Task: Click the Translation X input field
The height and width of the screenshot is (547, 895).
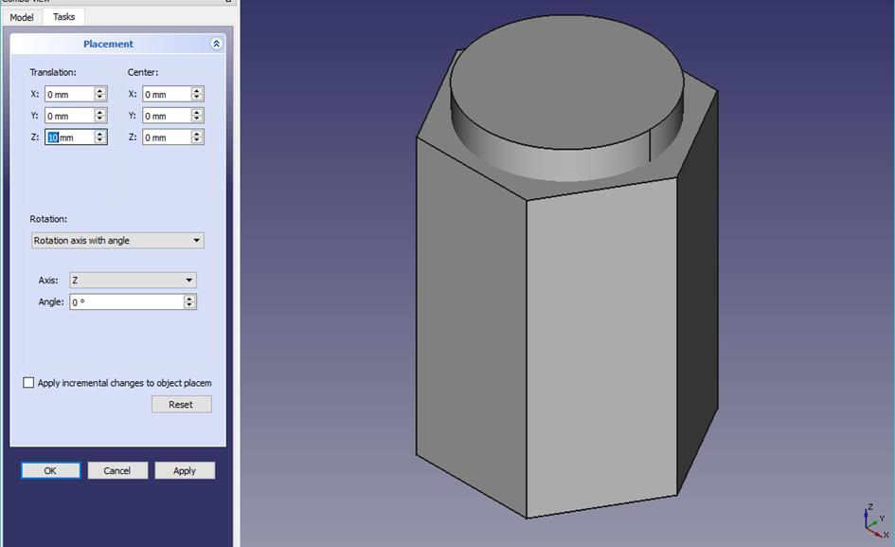Action: click(x=70, y=94)
